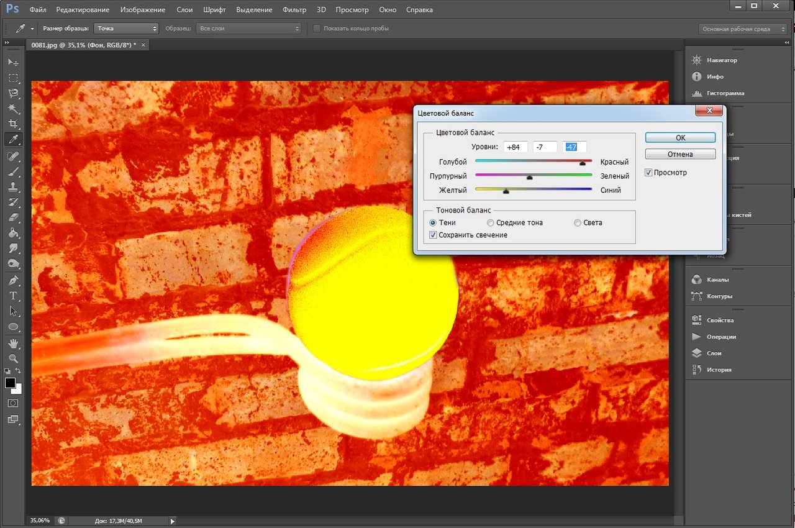This screenshot has height=528, width=795.
Task: Enable Show Sampling Ring (Показать кольцо пробы) checkbox
Action: click(317, 29)
